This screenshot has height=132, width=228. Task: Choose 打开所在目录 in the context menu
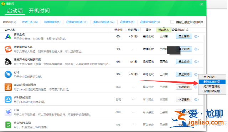212,86
